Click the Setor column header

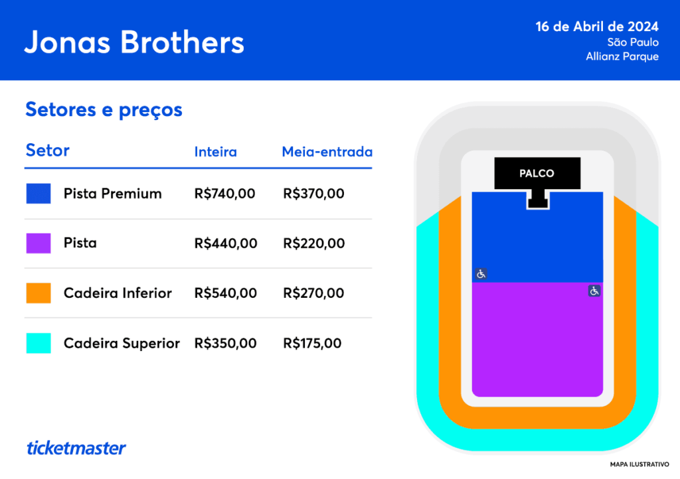click(47, 151)
